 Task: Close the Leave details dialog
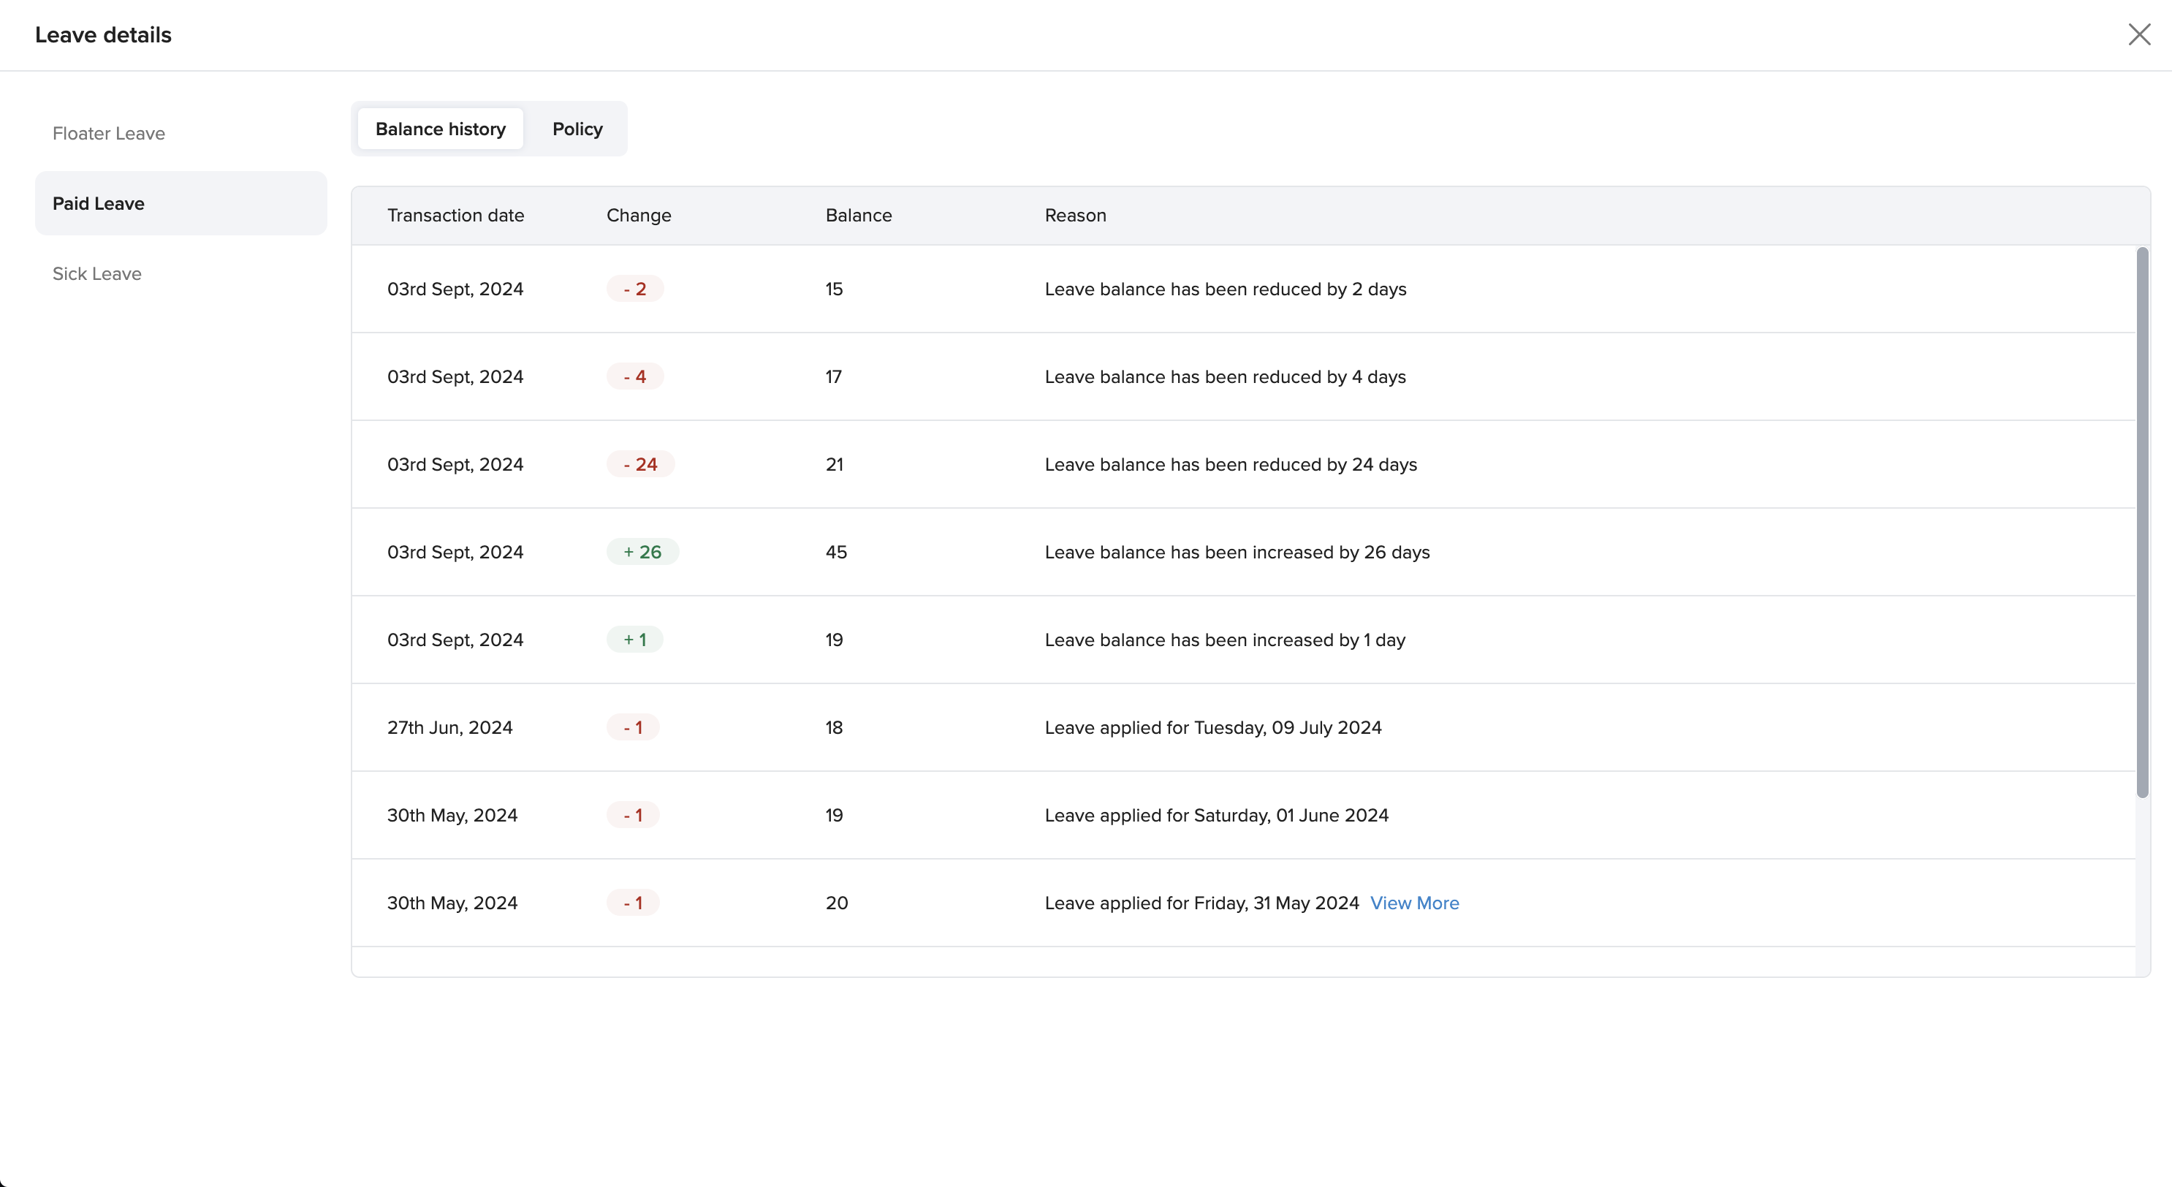(x=2138, y=34)
